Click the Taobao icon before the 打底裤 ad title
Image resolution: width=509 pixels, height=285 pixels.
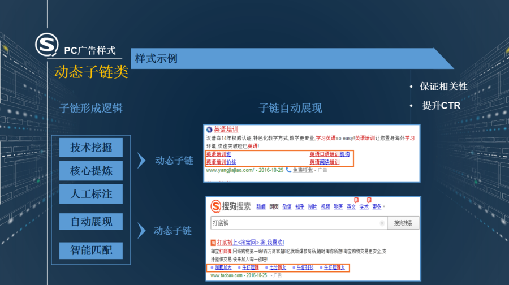click(x=214, y=242)
